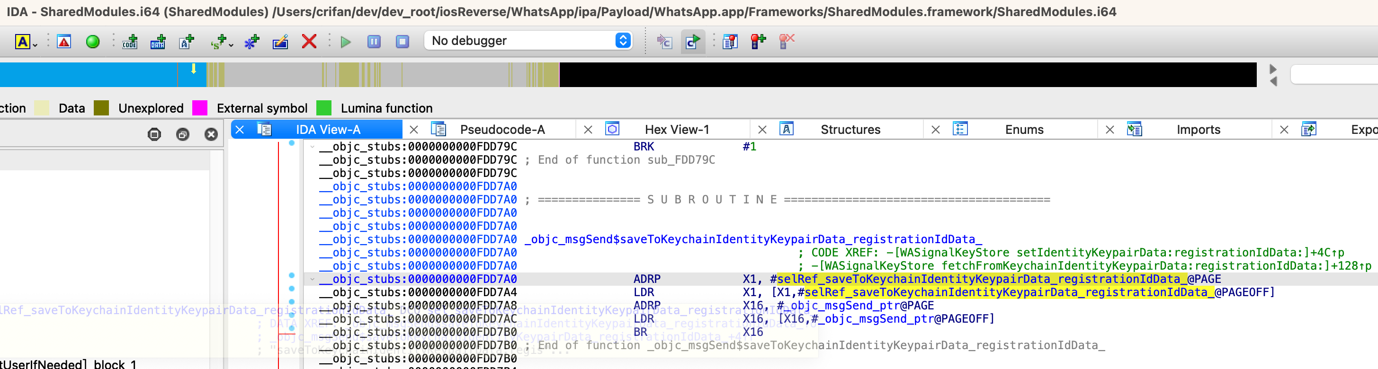The image size is (1378, 369).
Task: Pause the process with the pause button
Action: pyautogui.click(x=374, y=41)
